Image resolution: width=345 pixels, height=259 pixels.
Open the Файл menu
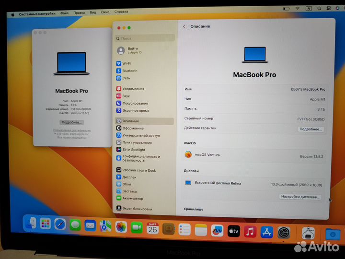65,13
